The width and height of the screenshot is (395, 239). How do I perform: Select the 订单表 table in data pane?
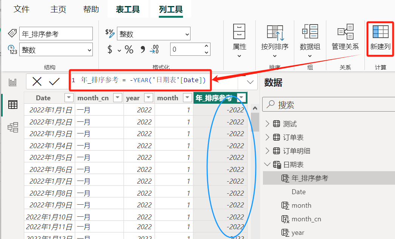tap(293, 137)
